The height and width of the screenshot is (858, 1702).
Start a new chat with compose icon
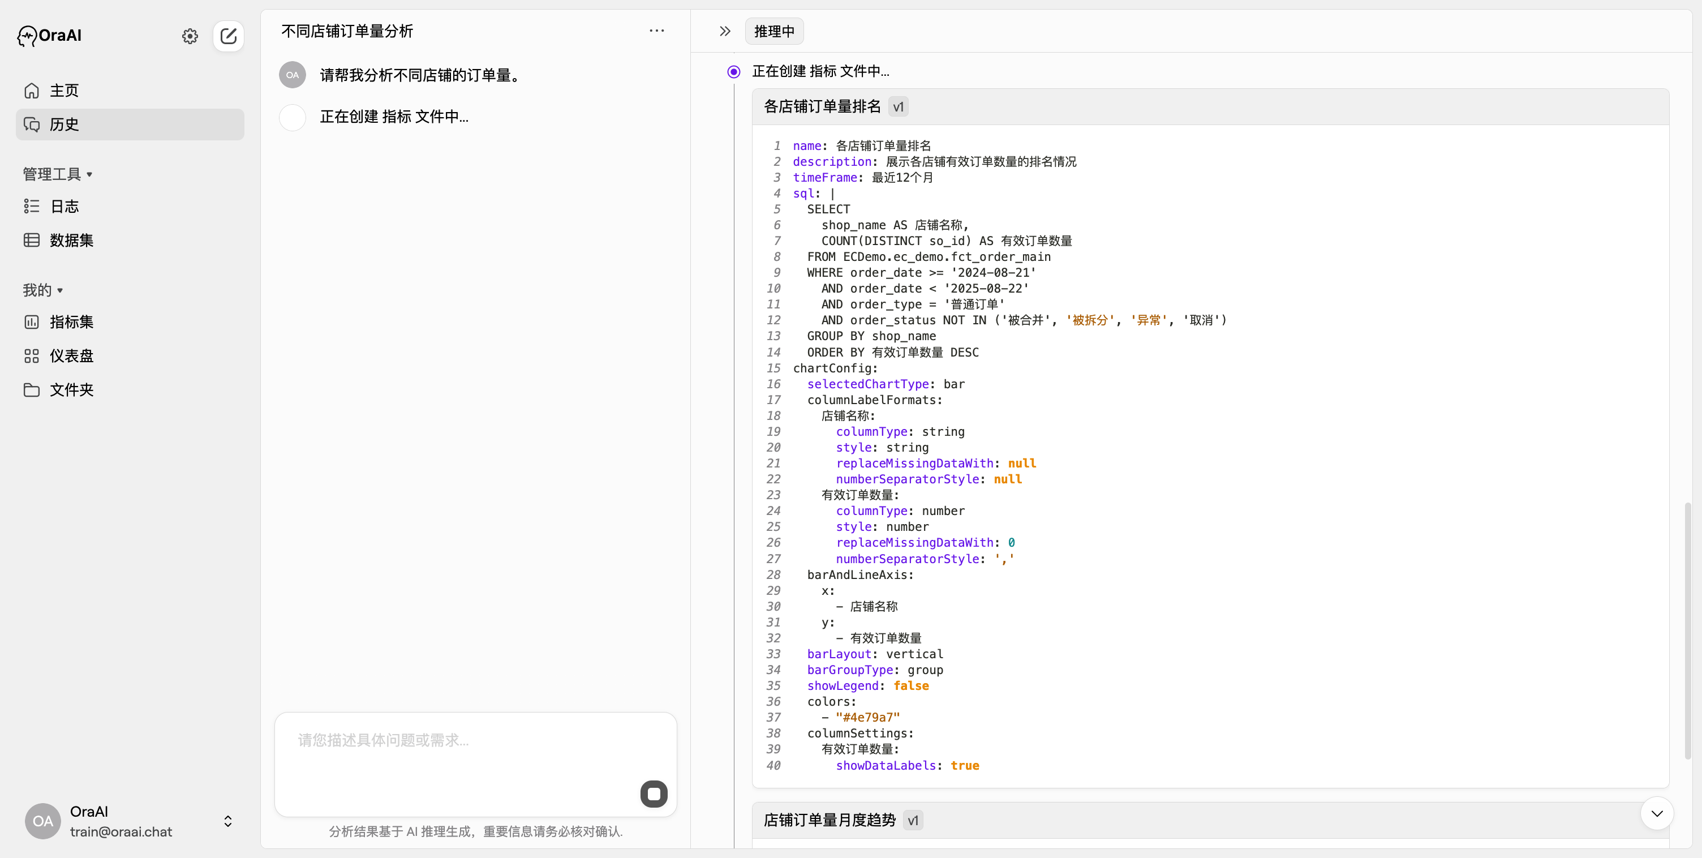(x=228, y=36)
